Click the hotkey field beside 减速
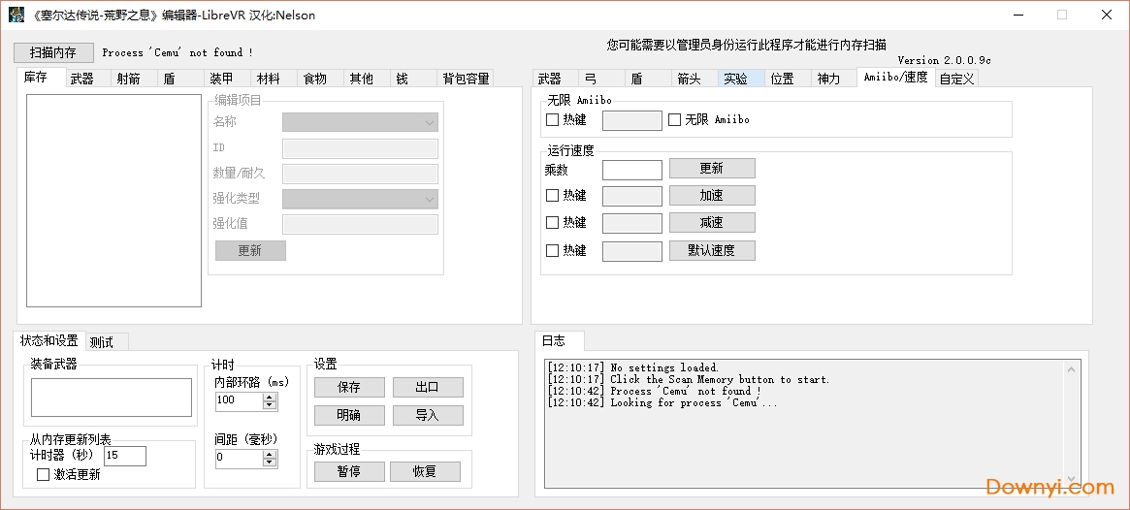The height and width of the screenshot is (510, 1130). coord(632,223)
